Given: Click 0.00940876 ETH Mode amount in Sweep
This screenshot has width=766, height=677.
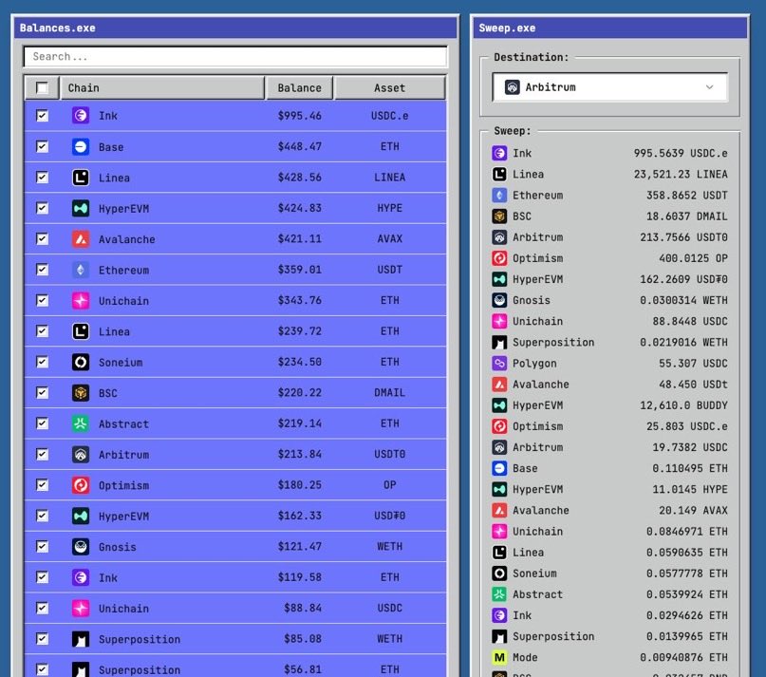Looking at the screenshot, I should pyautogui.click(x=683, y=658).
